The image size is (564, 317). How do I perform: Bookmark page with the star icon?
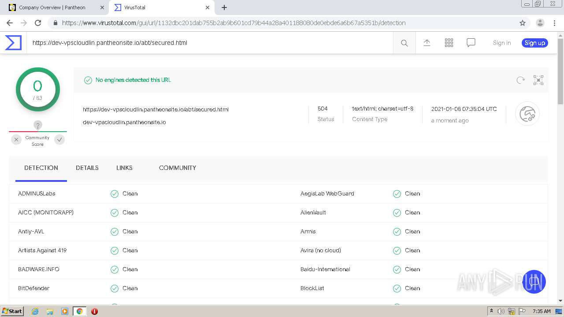[x=523, y=23]
